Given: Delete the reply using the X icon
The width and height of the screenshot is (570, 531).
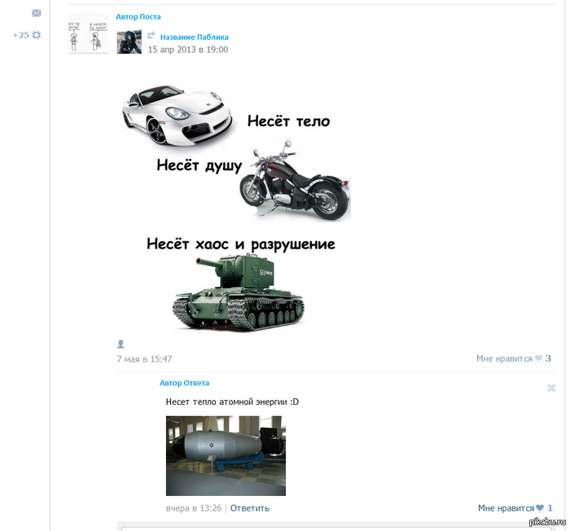Looking at the screenshot, I should (551, 388).
